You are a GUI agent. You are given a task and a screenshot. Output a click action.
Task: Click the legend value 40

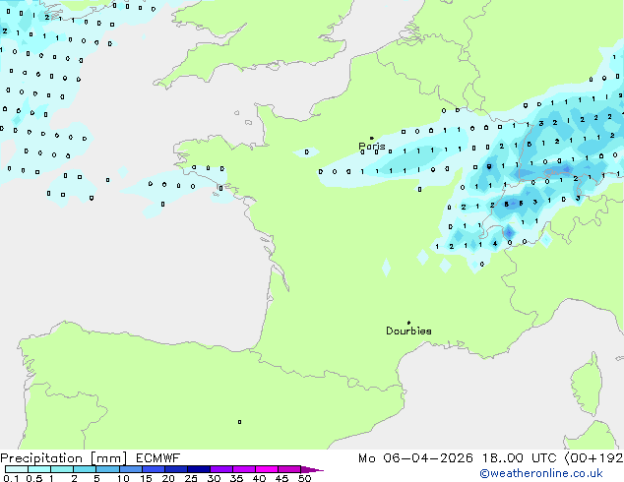pyautogui.click(x=259, y=478)
